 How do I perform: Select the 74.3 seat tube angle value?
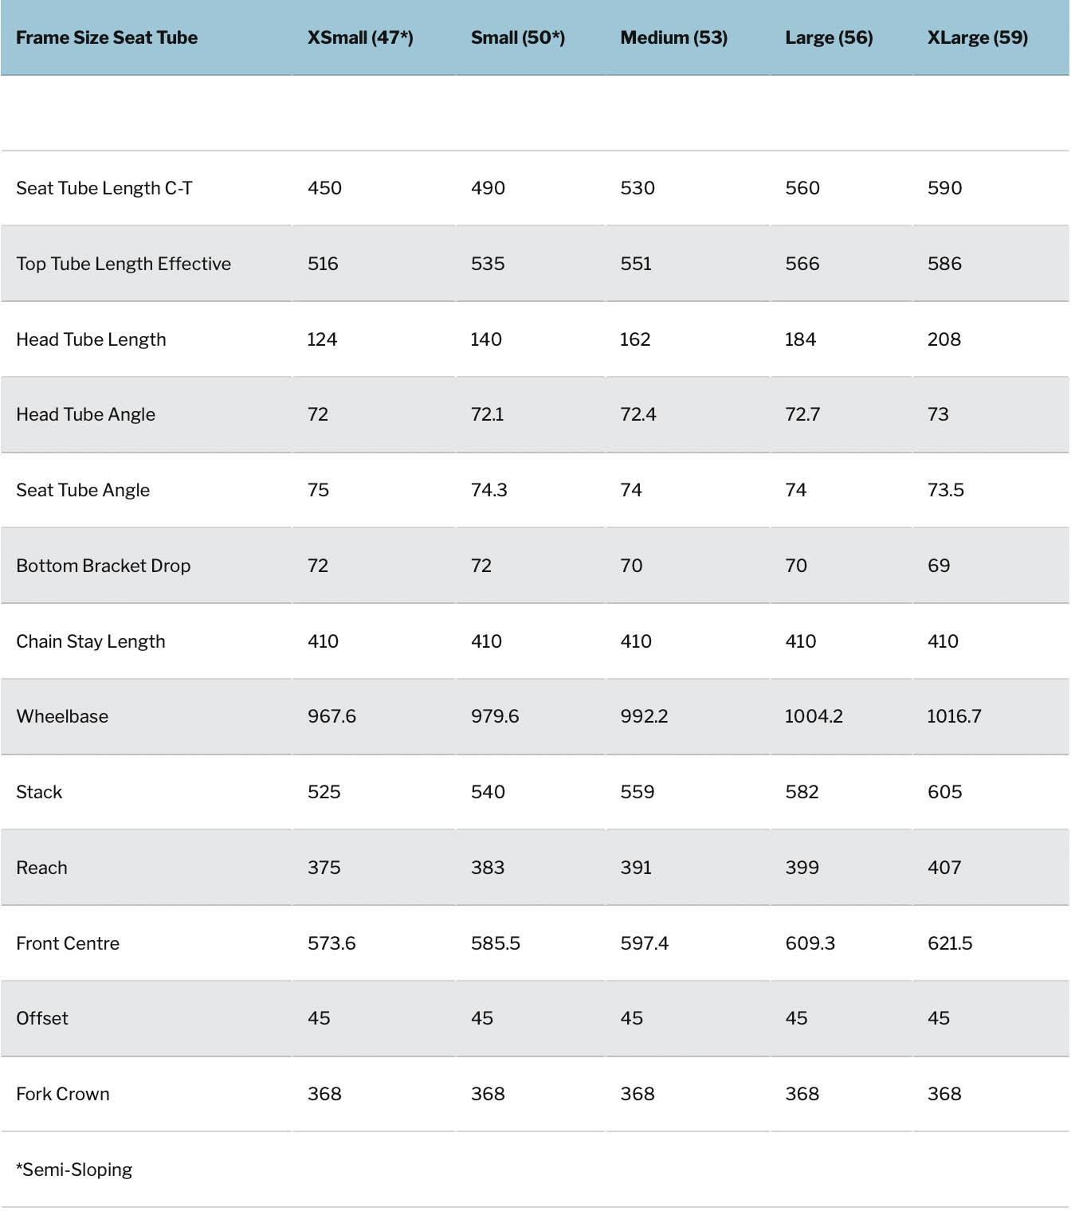click(x=488, y=490)
